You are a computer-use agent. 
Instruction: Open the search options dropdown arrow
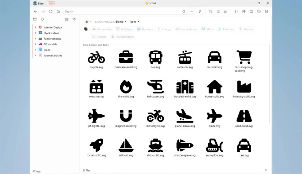191,12
